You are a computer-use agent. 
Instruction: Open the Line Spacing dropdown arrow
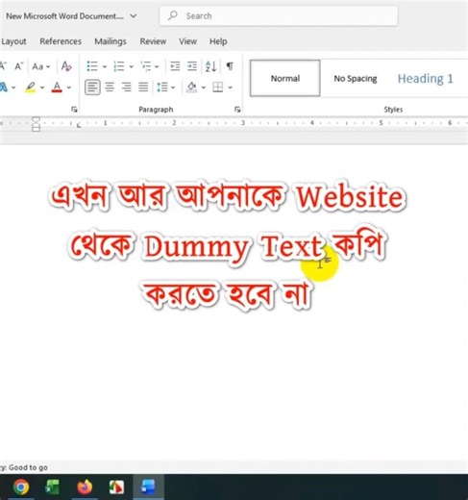pos(173,87)
